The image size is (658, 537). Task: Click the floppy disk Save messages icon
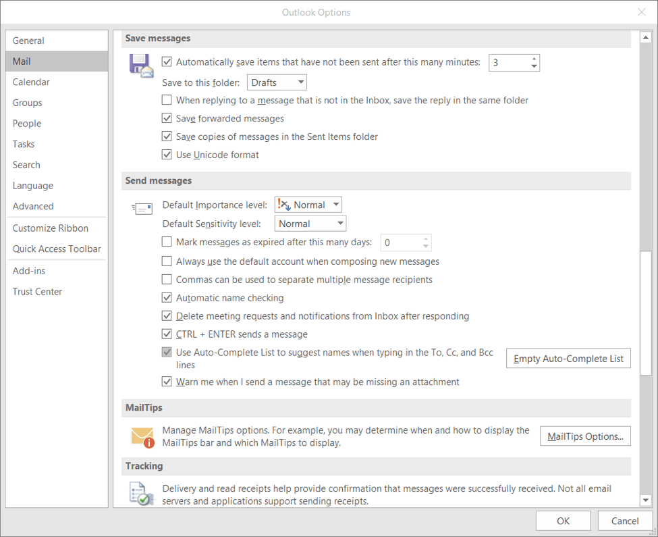141,66
